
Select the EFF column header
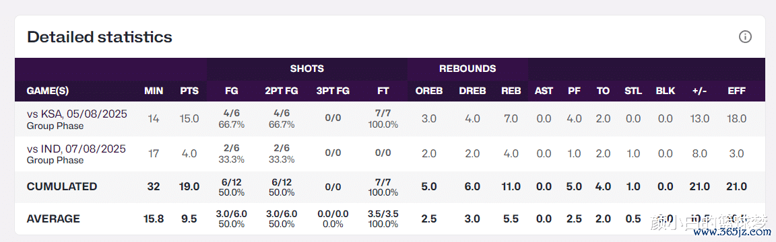click(736, 91)
